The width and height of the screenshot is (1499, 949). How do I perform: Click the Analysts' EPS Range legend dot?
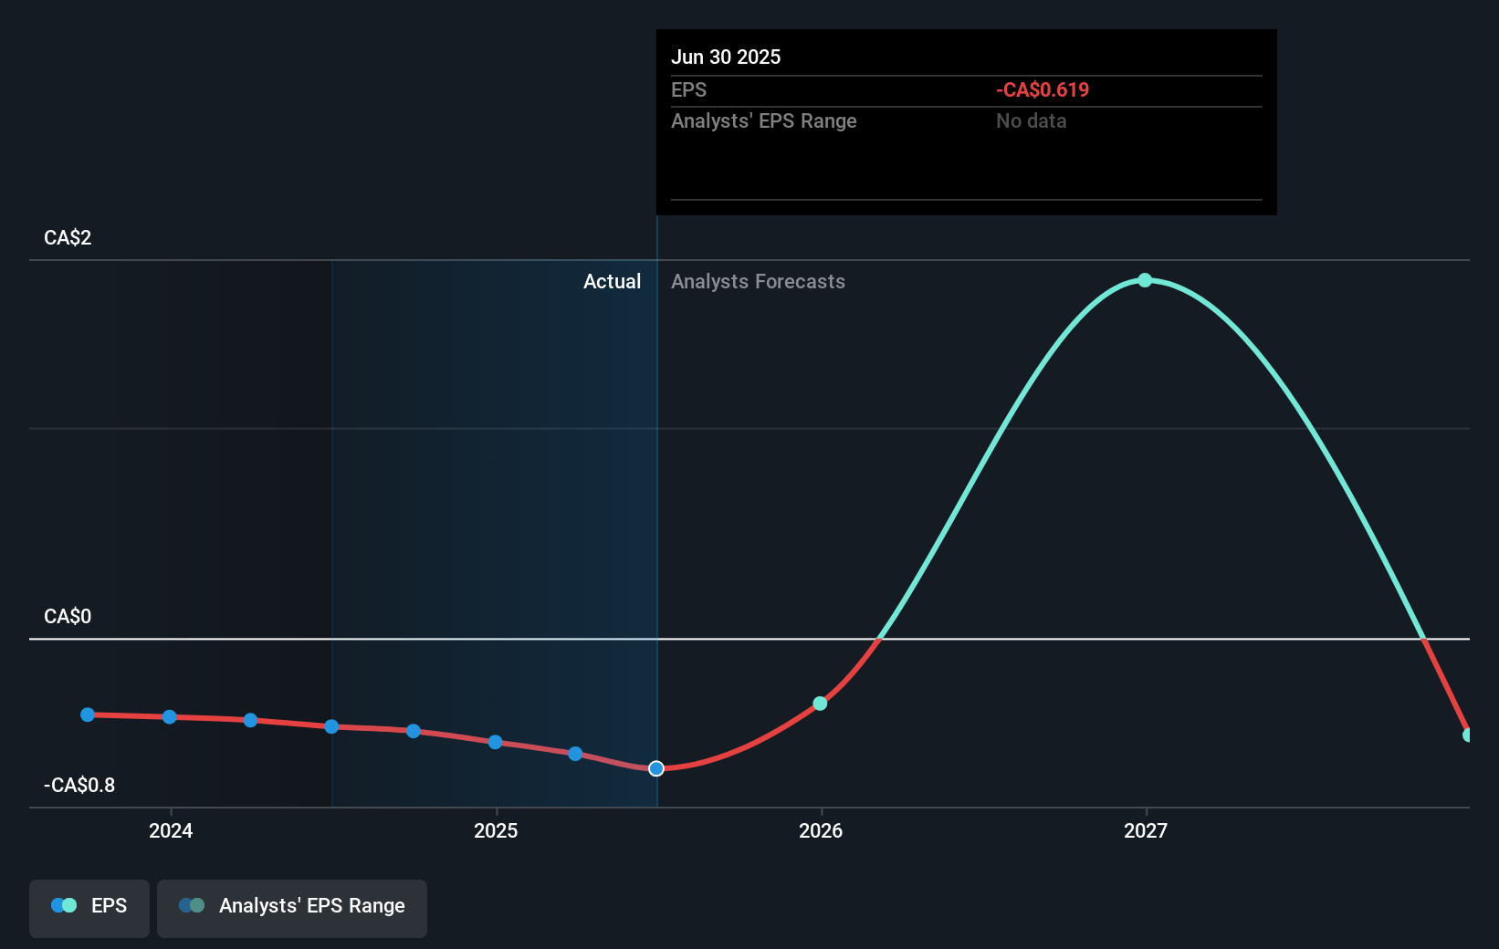tap(191, 905)
